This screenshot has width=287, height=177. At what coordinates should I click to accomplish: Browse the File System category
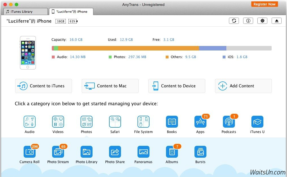click(143, 122)
